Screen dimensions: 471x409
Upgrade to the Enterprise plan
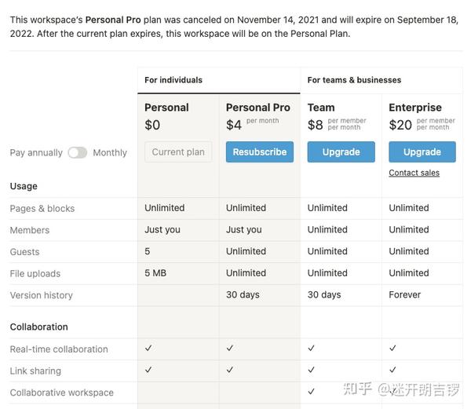422,152
